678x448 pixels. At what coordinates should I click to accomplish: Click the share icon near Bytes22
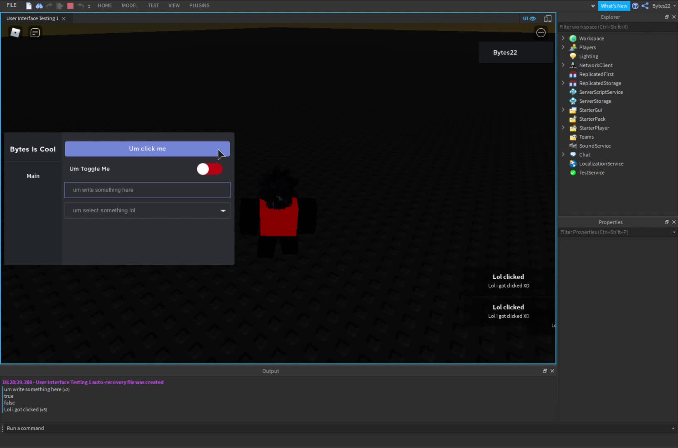(x=645, y=6)
